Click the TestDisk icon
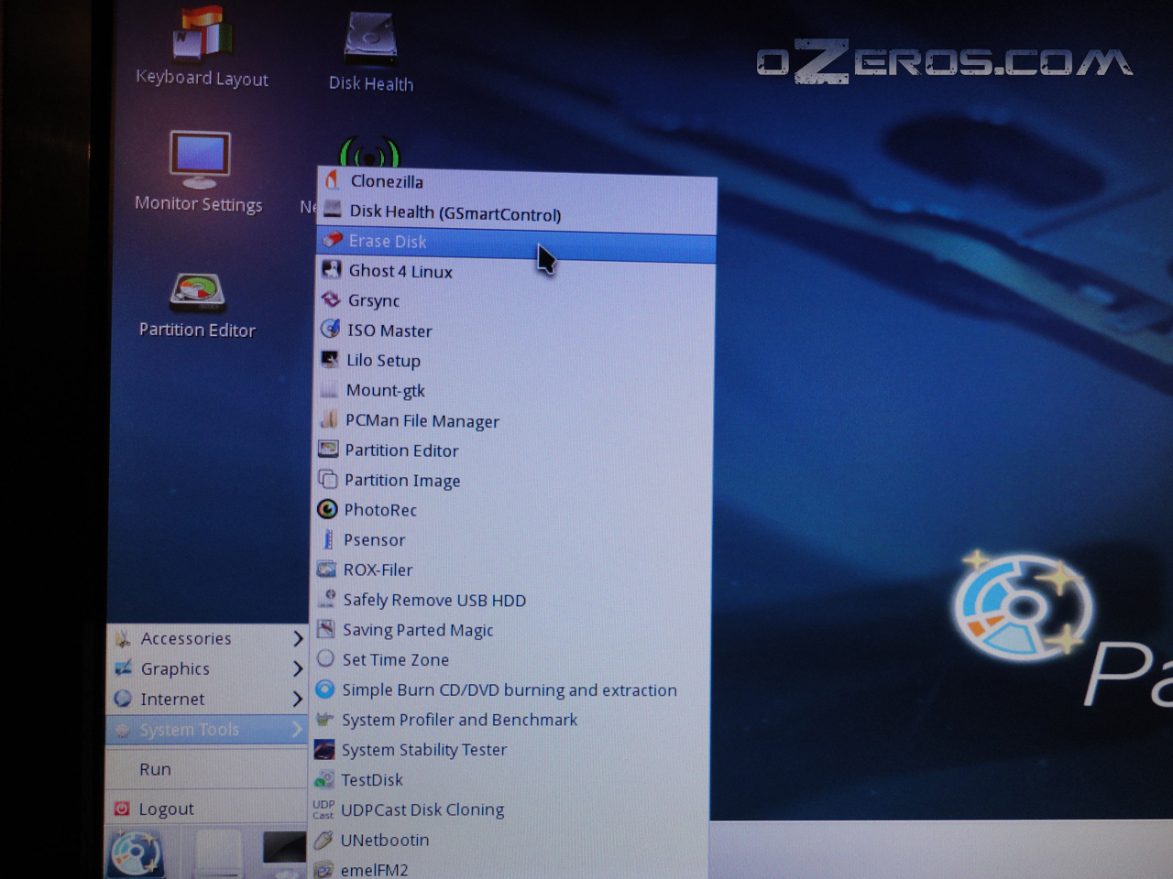1173x879 pixels. [x=323, y=779]
